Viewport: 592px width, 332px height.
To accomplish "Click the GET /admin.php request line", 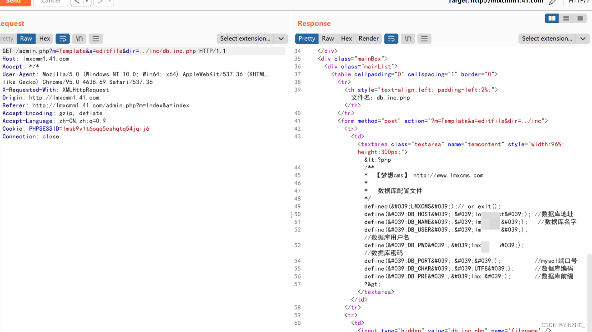I will (x=114, y=51).
